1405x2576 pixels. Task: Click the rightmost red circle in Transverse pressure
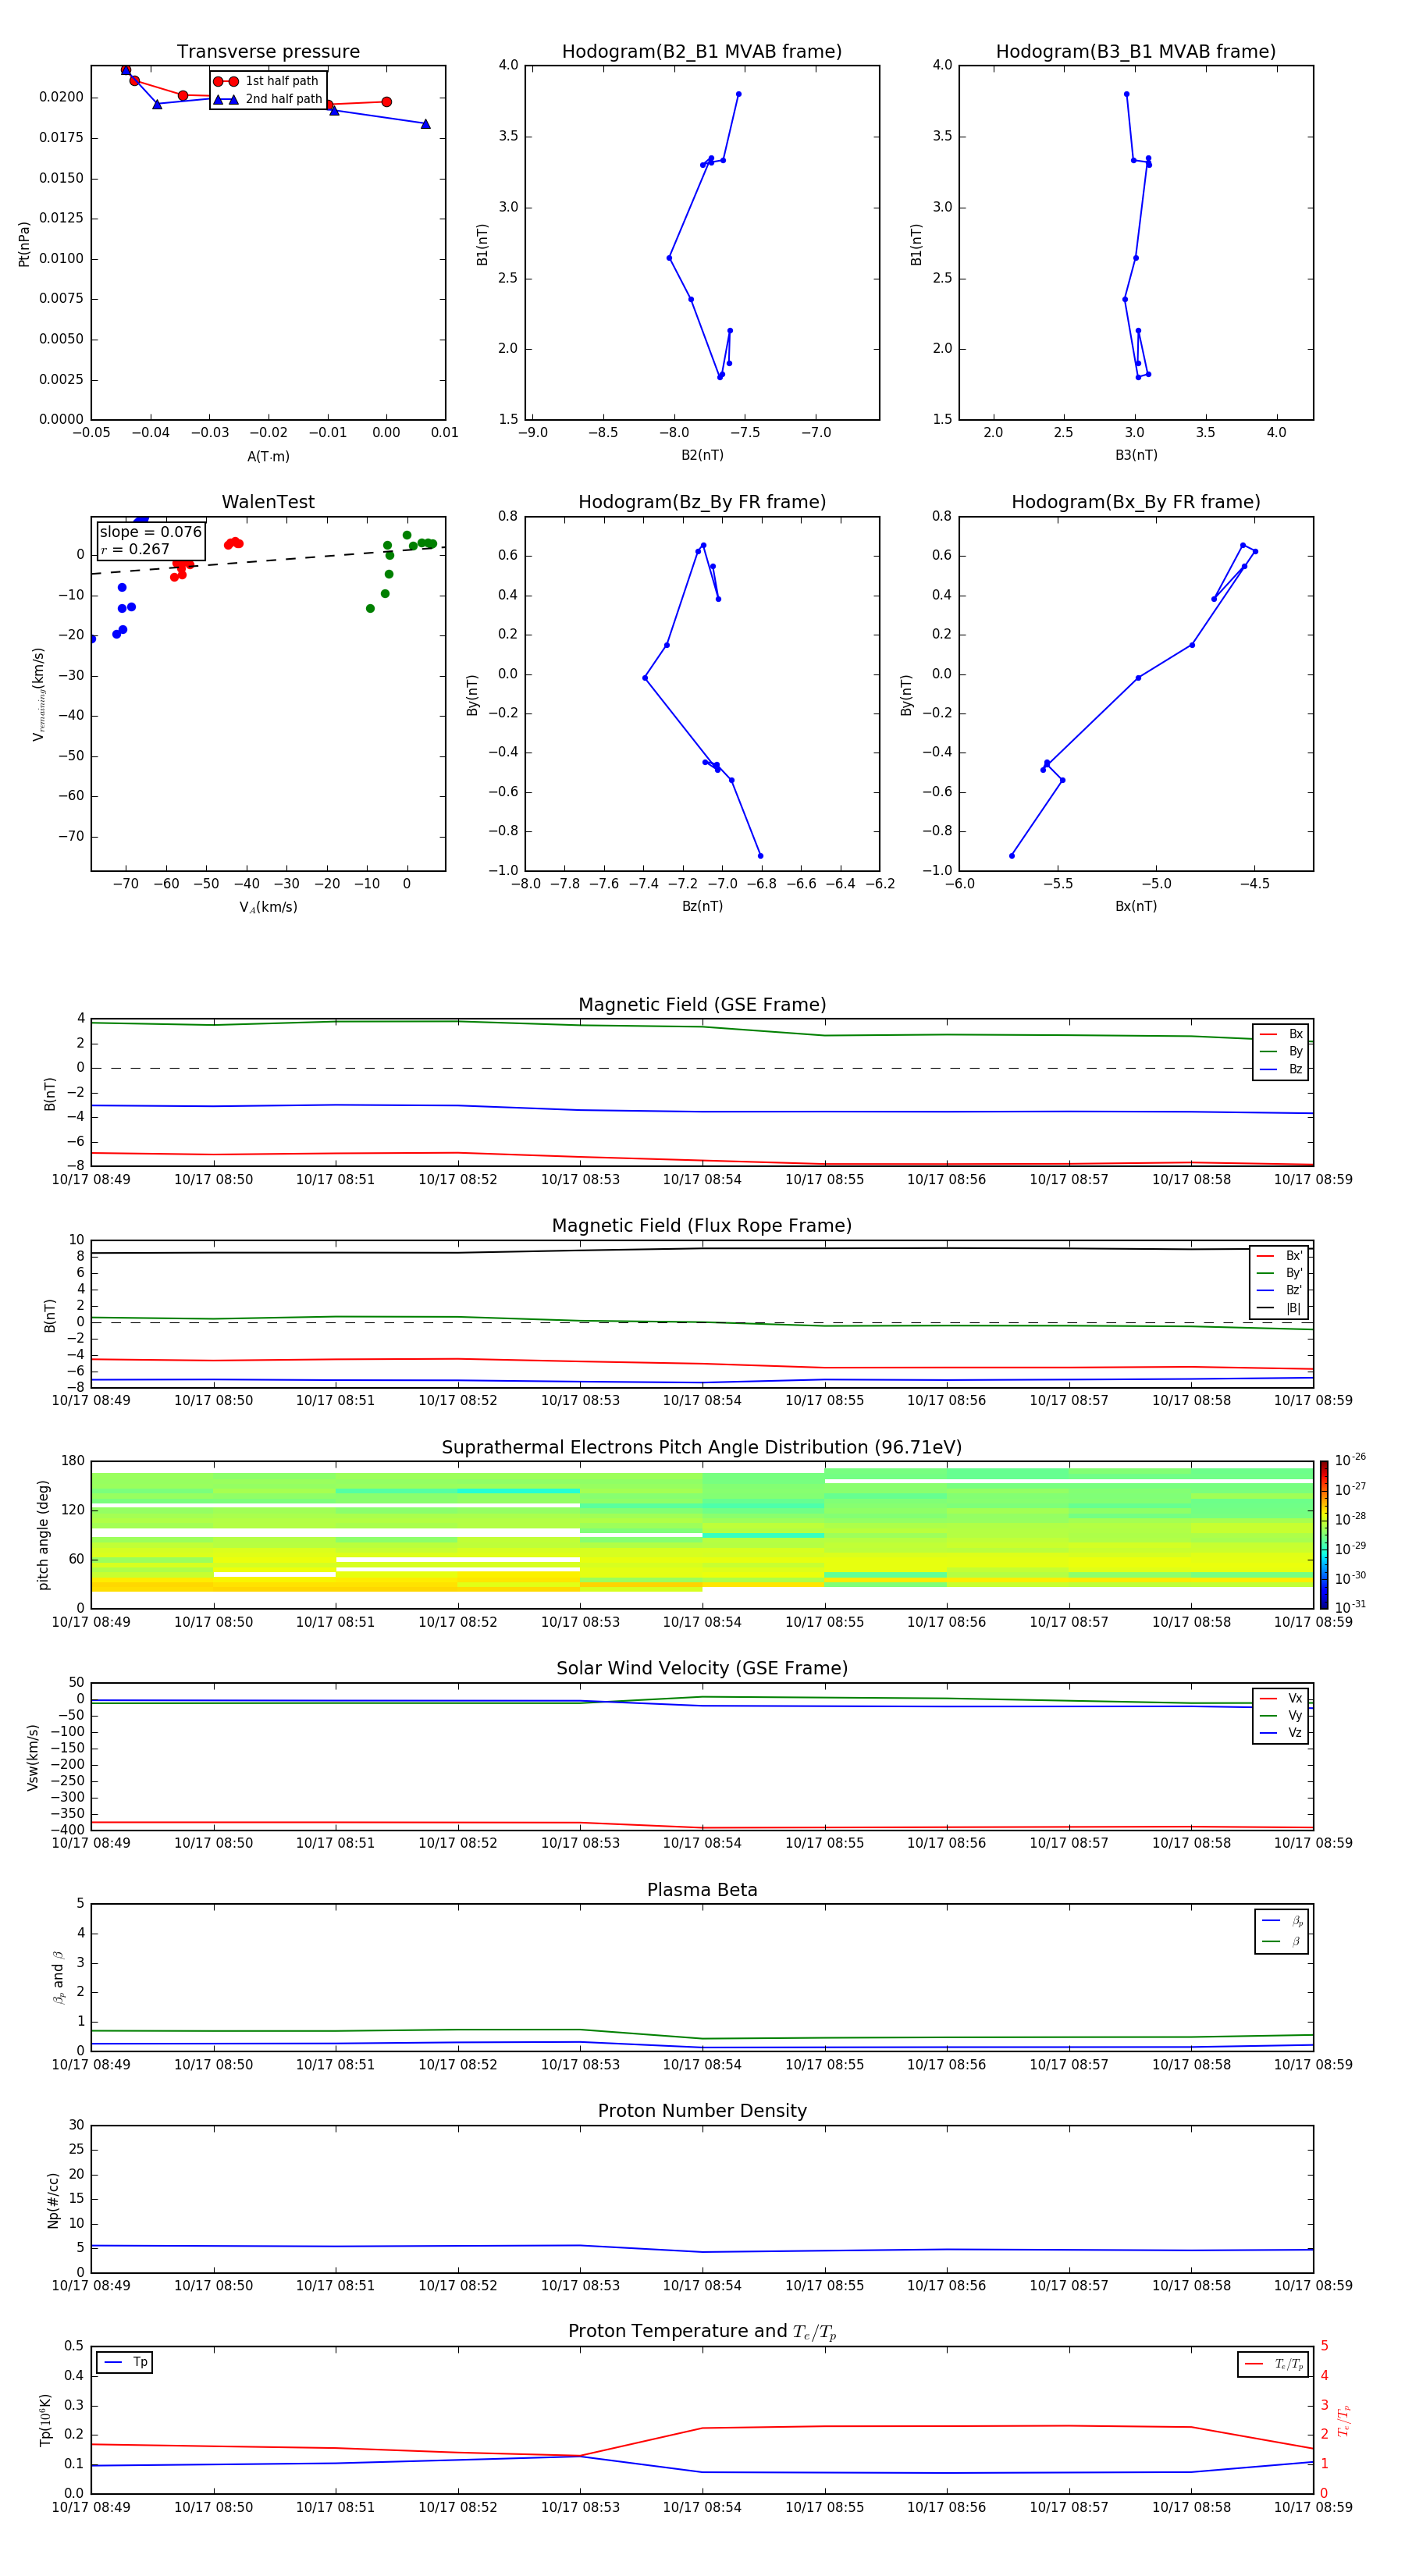[x=386, y=102]
